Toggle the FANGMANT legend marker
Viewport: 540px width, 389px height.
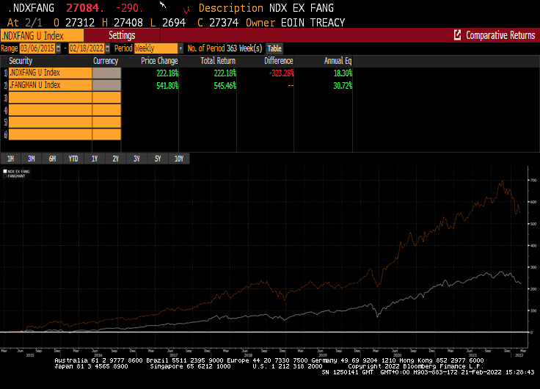coord(4,176)
